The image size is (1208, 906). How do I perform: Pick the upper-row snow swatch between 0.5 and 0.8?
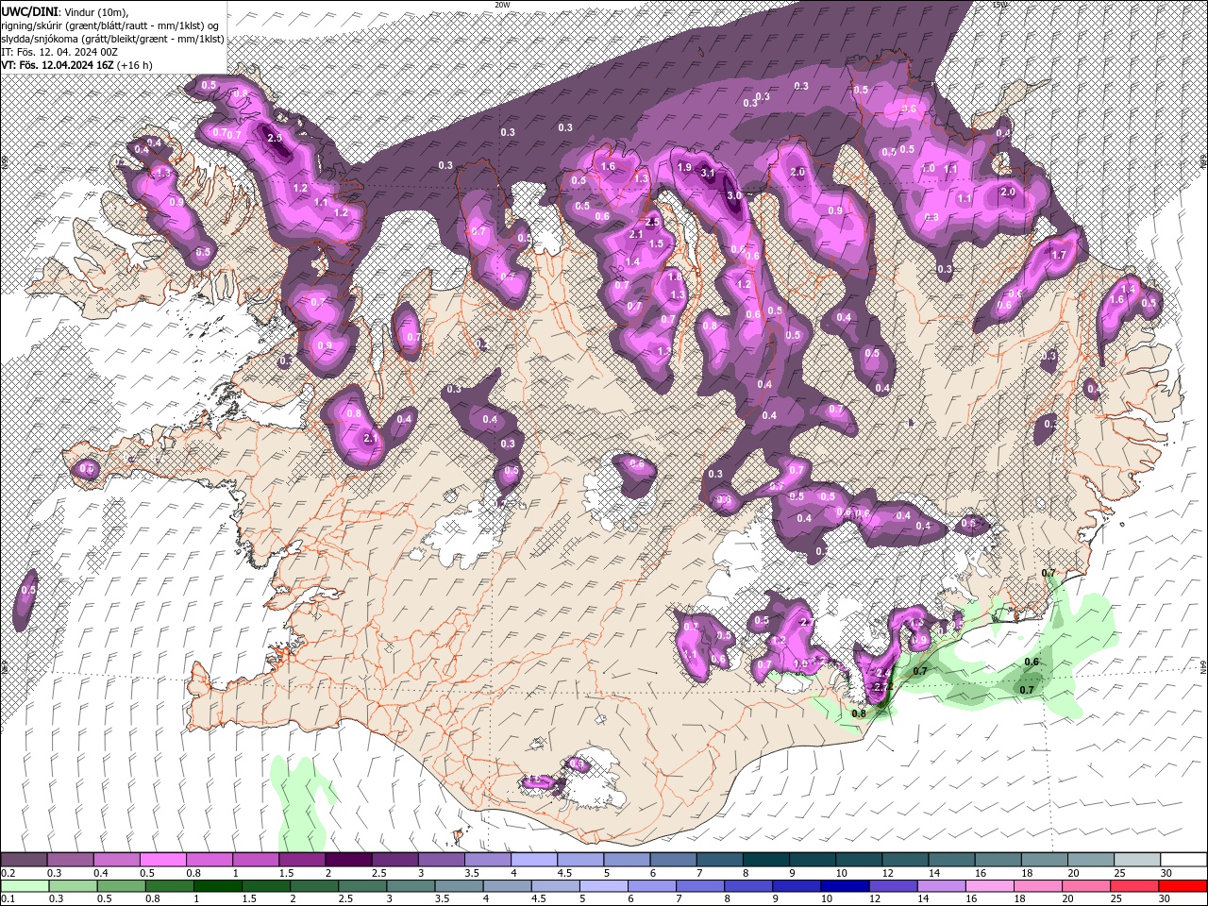162,860
